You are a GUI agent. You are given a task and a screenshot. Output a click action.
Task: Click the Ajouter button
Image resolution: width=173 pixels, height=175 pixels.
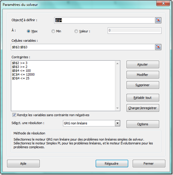[143, 65]
